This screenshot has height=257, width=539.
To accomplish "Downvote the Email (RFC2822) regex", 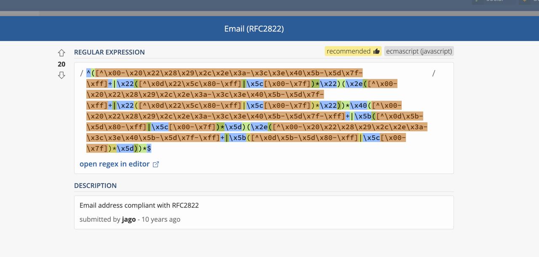I will 61,75.
